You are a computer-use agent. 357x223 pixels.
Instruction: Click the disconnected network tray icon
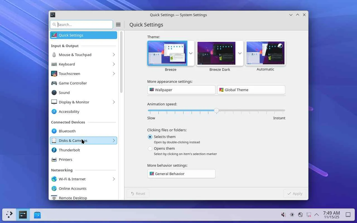click(309, 215)
